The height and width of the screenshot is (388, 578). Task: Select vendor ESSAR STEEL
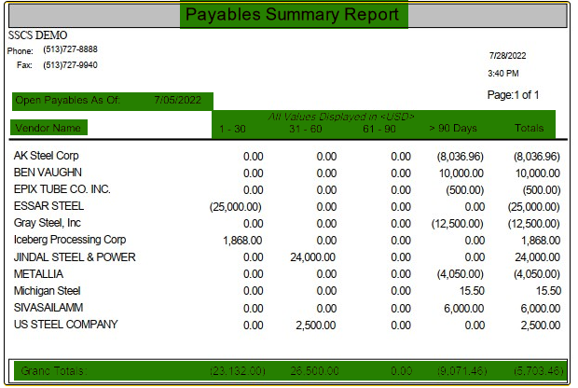click(48, 206)
